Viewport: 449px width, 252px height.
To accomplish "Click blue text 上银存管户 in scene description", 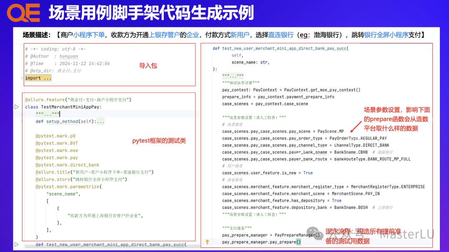I will (164, 35).
